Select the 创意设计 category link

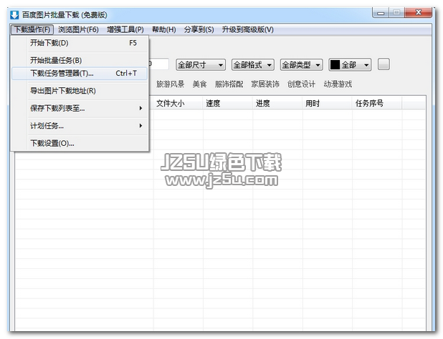[301, 84]
